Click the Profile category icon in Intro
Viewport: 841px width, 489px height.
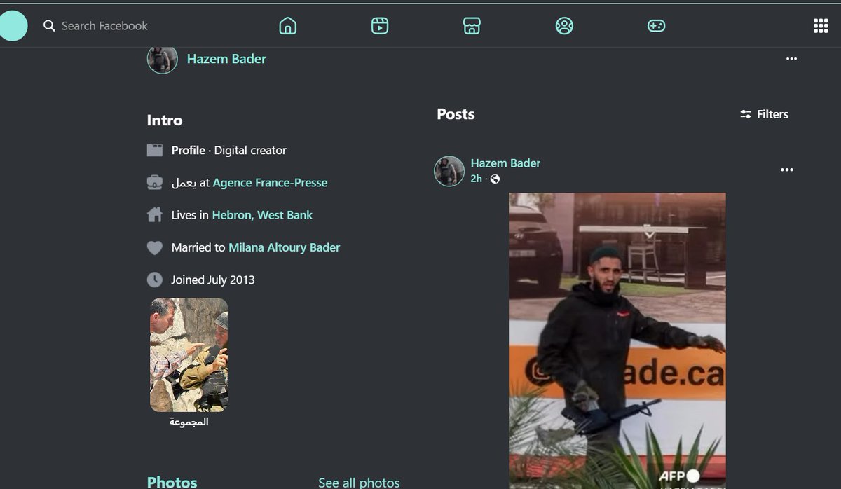pos(155,150)
